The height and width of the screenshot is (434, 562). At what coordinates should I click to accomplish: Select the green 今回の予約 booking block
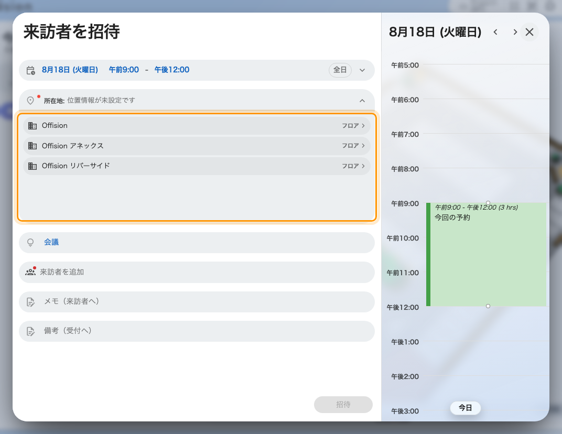tap(486, 254)
